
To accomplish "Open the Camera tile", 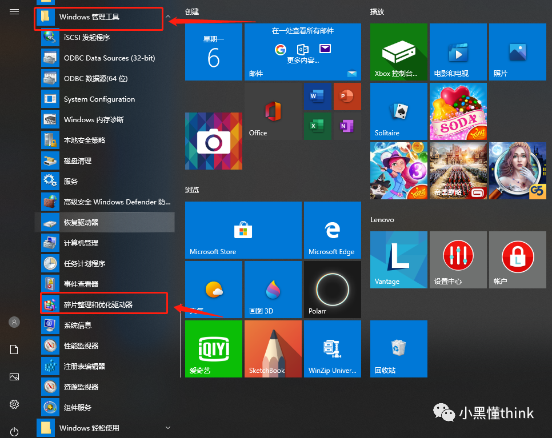I will pos(214,141).
